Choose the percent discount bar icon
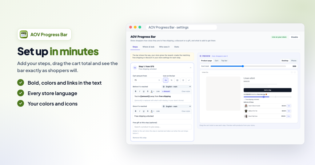 171,80
